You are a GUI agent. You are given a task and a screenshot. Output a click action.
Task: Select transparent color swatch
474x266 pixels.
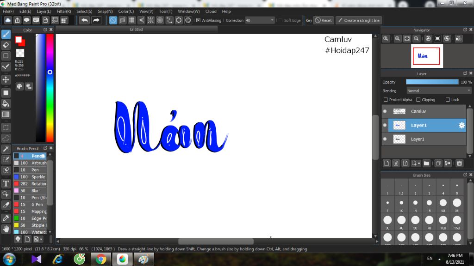pos(20,53)
